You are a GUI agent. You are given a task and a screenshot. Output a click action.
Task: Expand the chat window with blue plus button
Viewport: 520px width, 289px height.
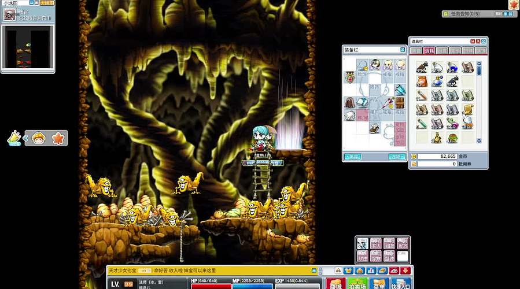coord(314,271)
